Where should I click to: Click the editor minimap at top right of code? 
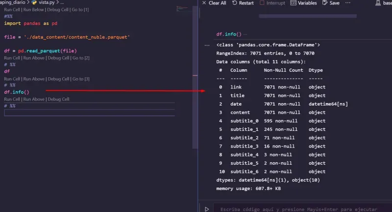click(x=184, y=9)
